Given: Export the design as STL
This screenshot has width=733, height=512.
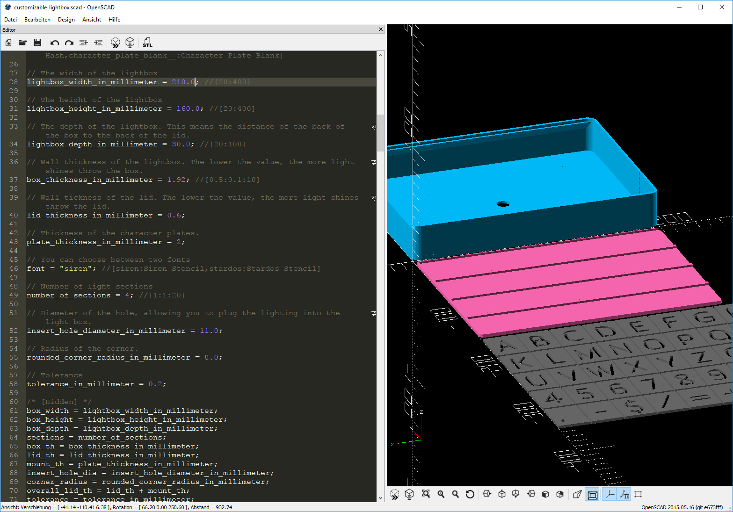Looking at the screenshot, I should pyautogui.click(x=147, y=43).
